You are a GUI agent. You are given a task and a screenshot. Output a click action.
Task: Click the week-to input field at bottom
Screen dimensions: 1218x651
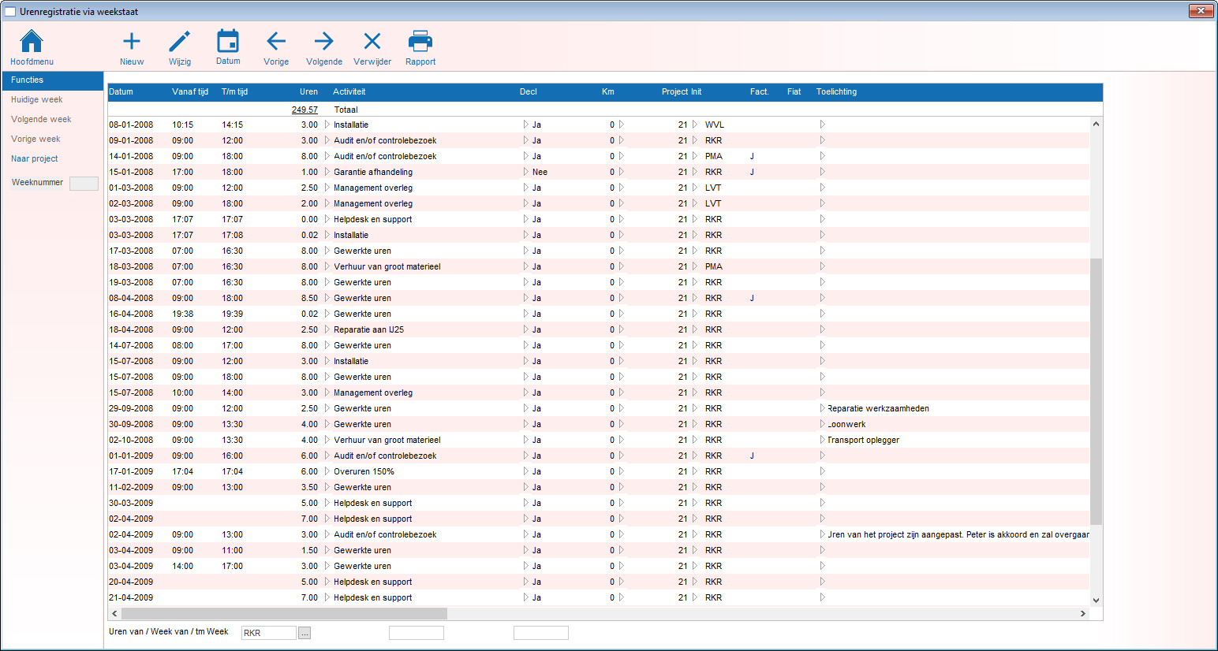click(541, 633)
